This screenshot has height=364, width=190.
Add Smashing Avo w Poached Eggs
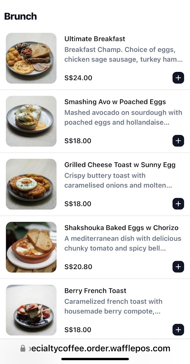[x=178, y=141]
